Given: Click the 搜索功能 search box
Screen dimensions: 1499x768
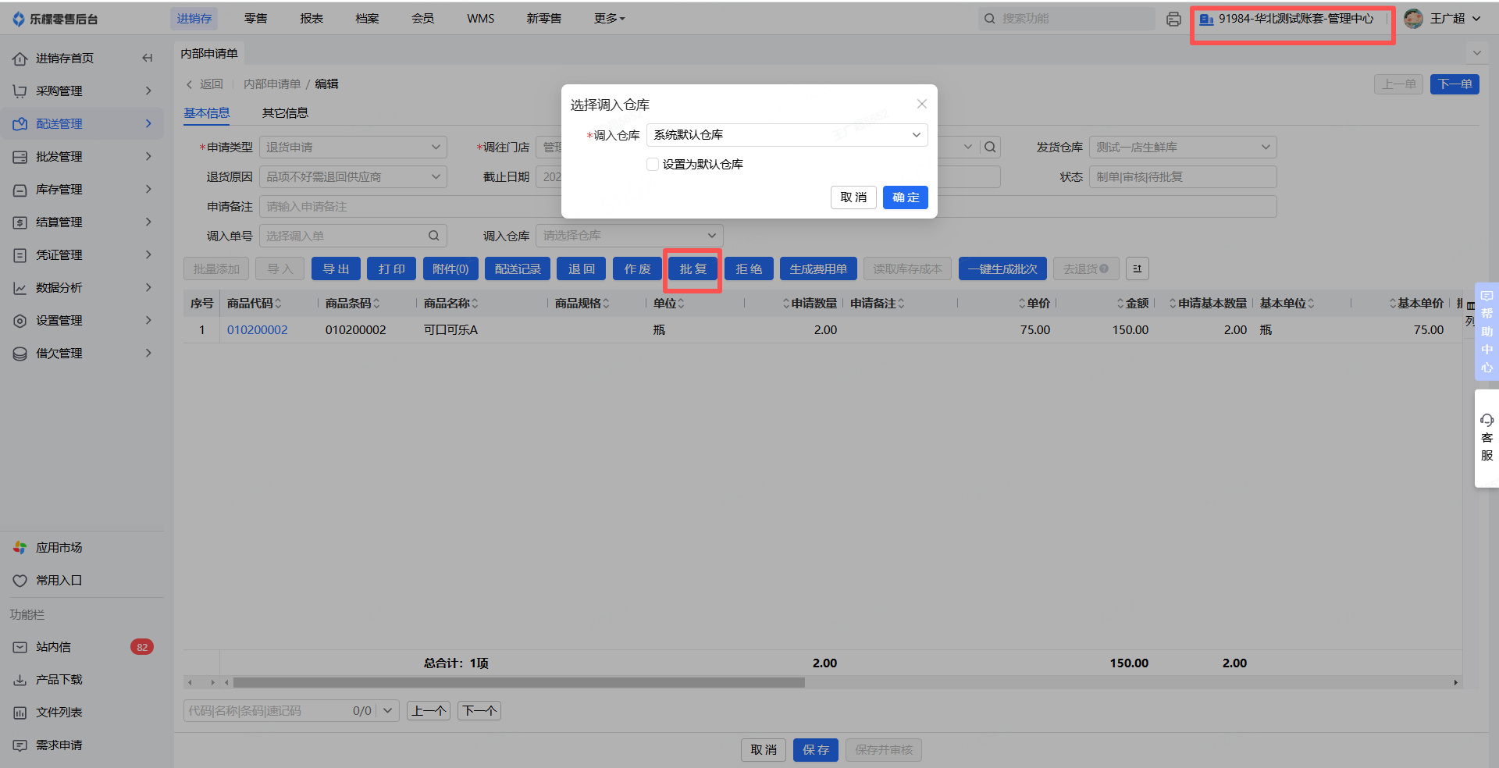Looking at the screenshot, I should pyautogui.click(x=1066, y=19).
